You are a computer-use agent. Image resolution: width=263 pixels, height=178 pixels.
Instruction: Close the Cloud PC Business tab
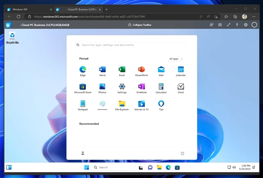pyautogui.click(x=100, y=9)
